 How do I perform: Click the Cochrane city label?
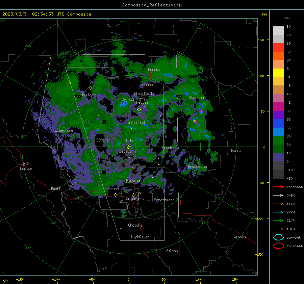tap(110, 189)
